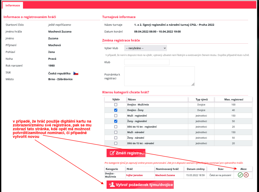Viewport: 259px width, 192px height.
Task: Tick Děti do 15 let - regionální checkbox
Action: click(x=116, y=127)
